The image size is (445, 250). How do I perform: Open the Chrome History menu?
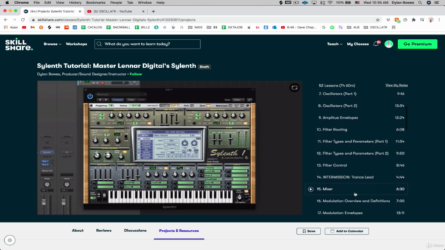pos(75,3)
